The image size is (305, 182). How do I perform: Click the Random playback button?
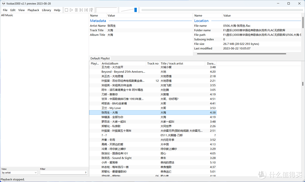point(91,10)
